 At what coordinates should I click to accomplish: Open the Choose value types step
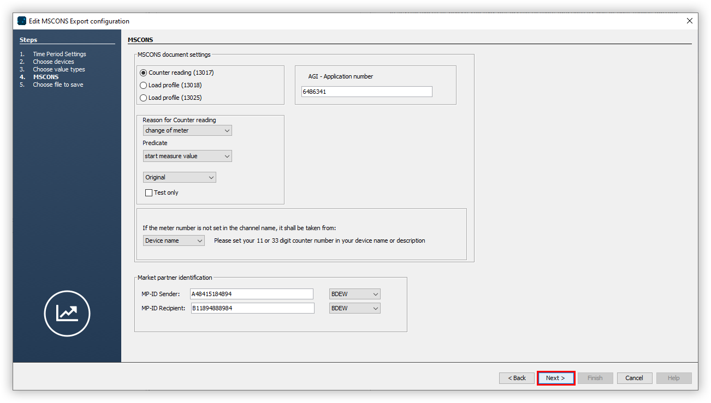tap(58, 69)
